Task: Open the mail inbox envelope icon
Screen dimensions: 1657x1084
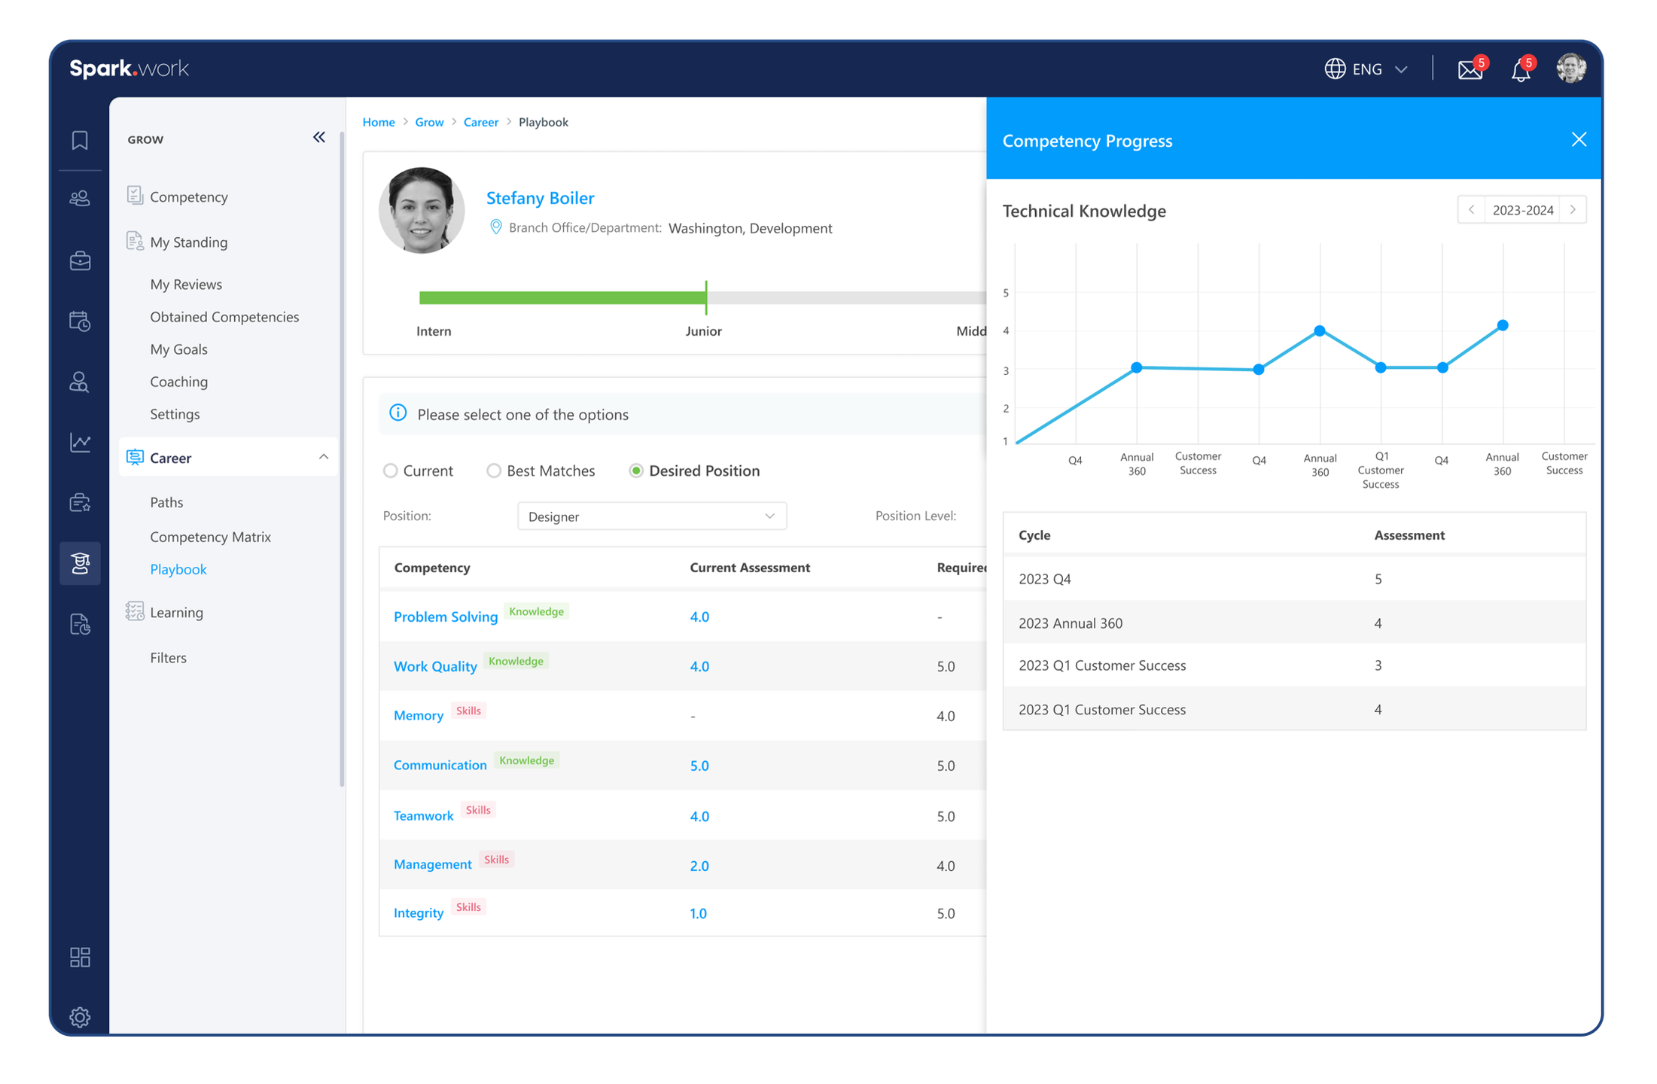Action: click(x=1469, y=70)
